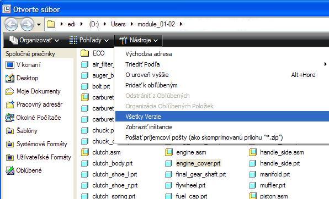
Task: Click the module_01-02 breadcrumb segment
Action: (156, 24)
